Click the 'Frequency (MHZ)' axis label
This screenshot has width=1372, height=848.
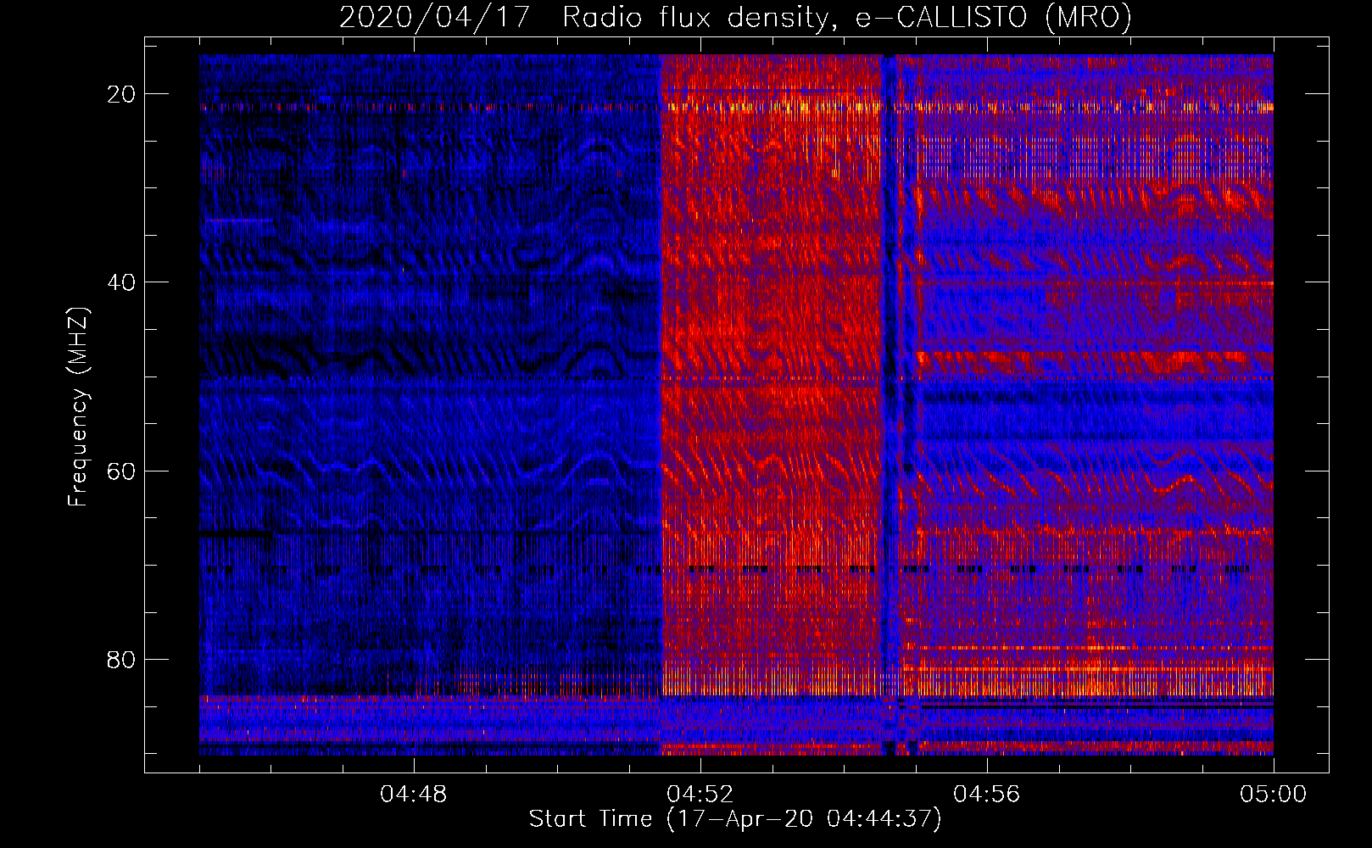pos(78,406)
